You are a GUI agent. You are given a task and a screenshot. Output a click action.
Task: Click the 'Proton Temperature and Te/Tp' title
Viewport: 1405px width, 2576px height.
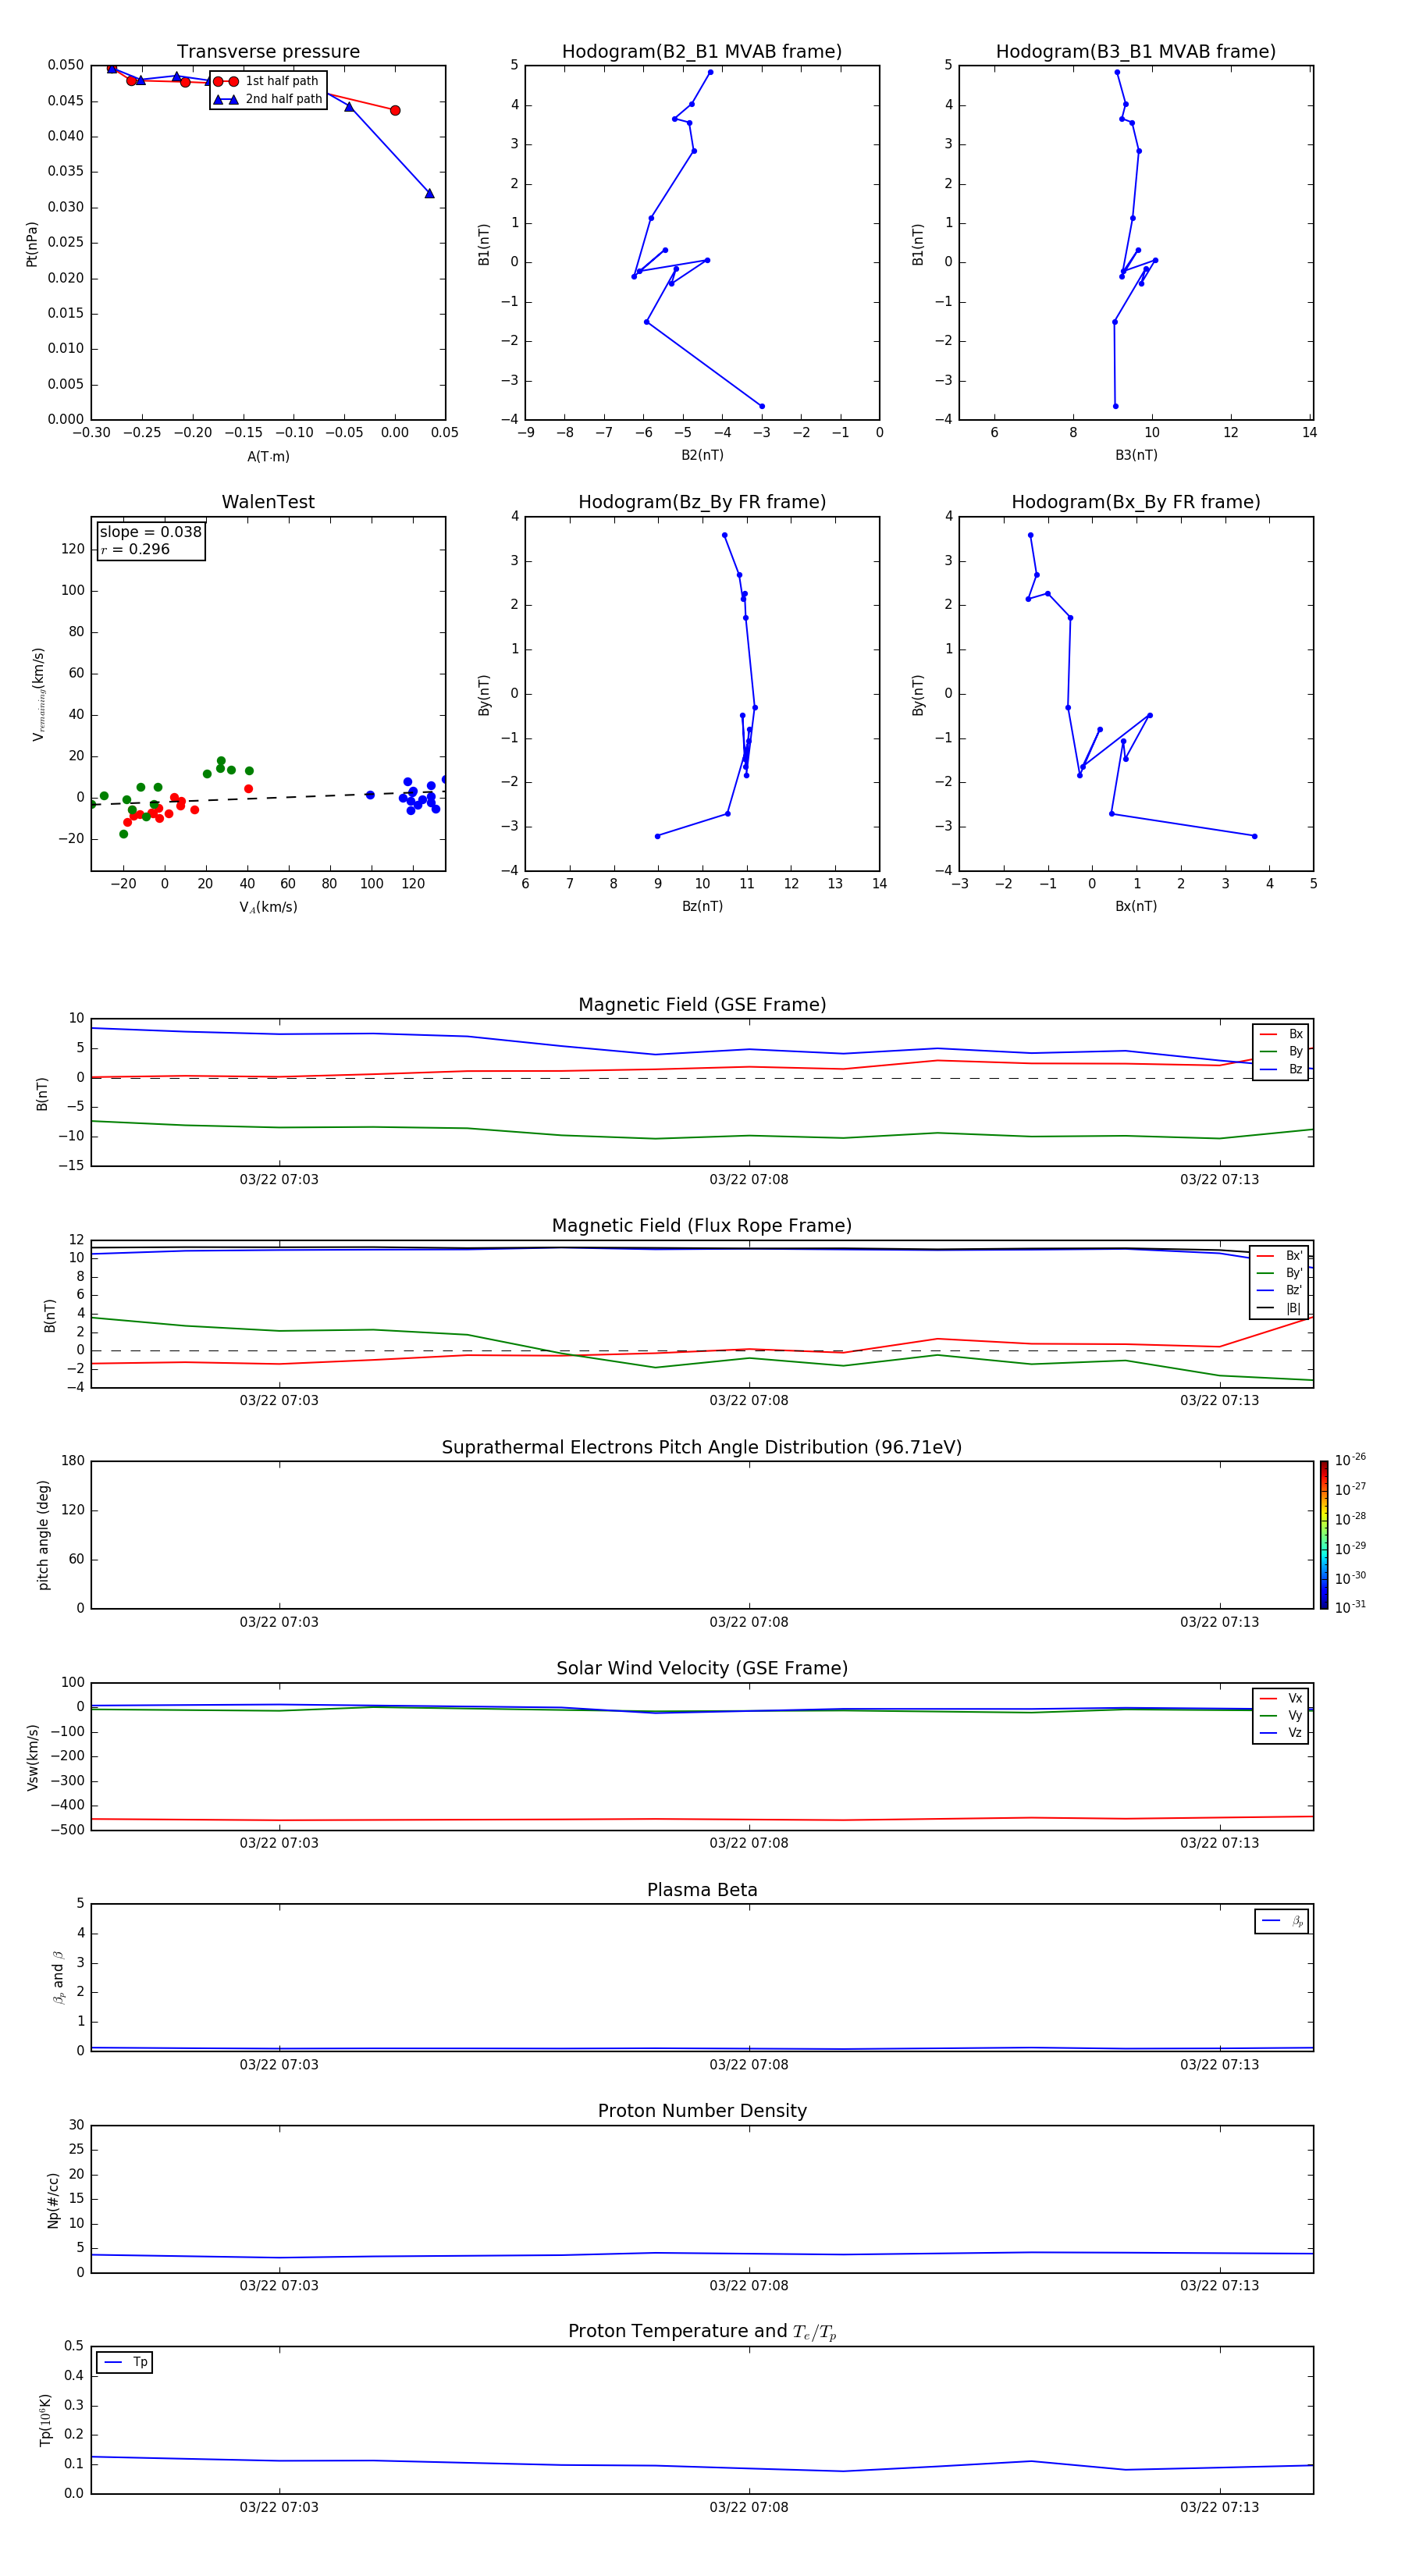[702, 2332]
